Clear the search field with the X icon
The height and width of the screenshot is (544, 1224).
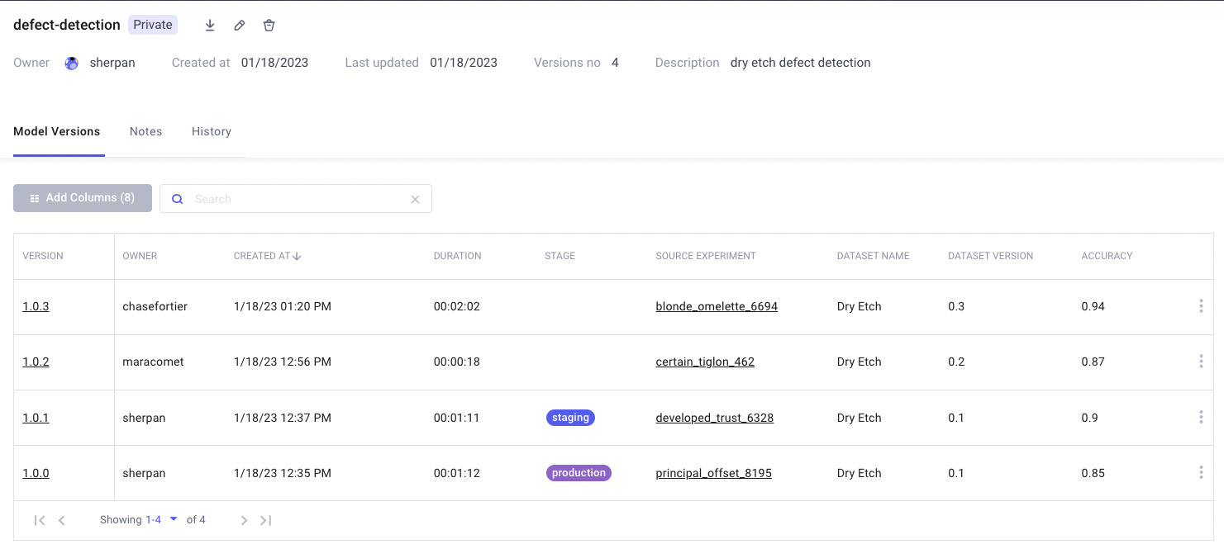click(416, 199)
